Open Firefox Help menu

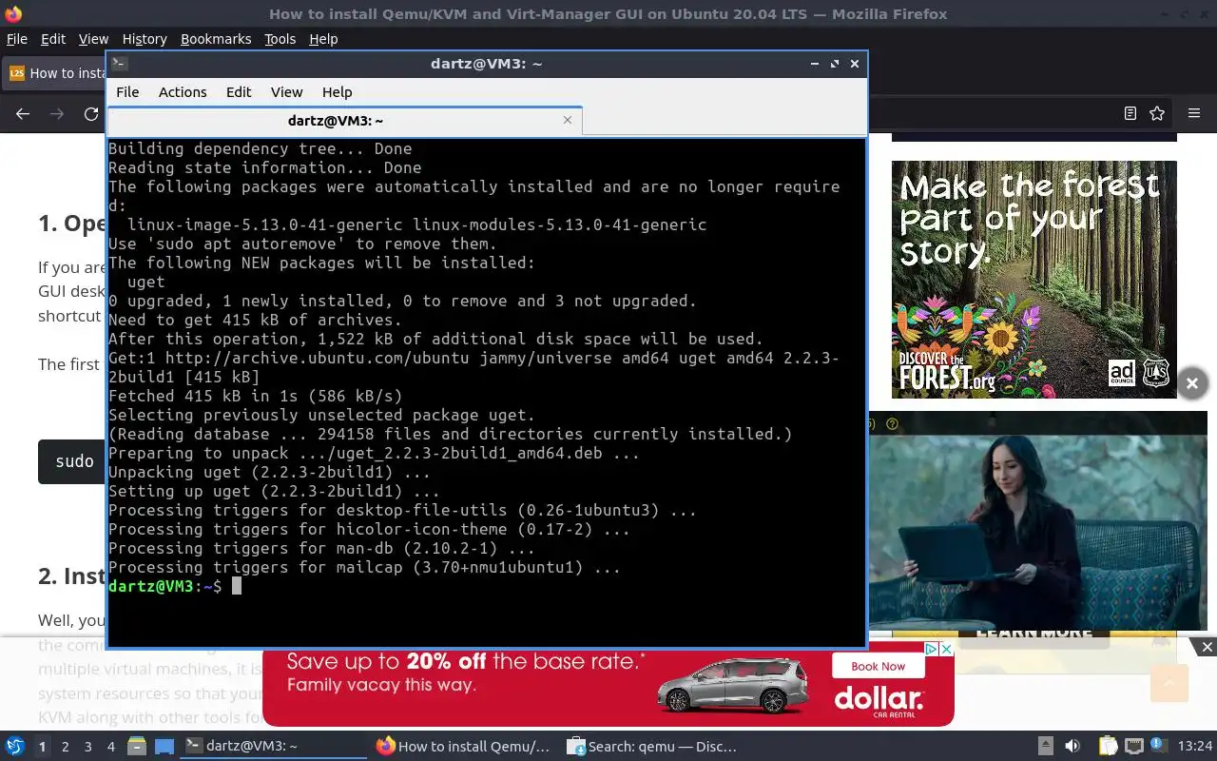(323, 39)
